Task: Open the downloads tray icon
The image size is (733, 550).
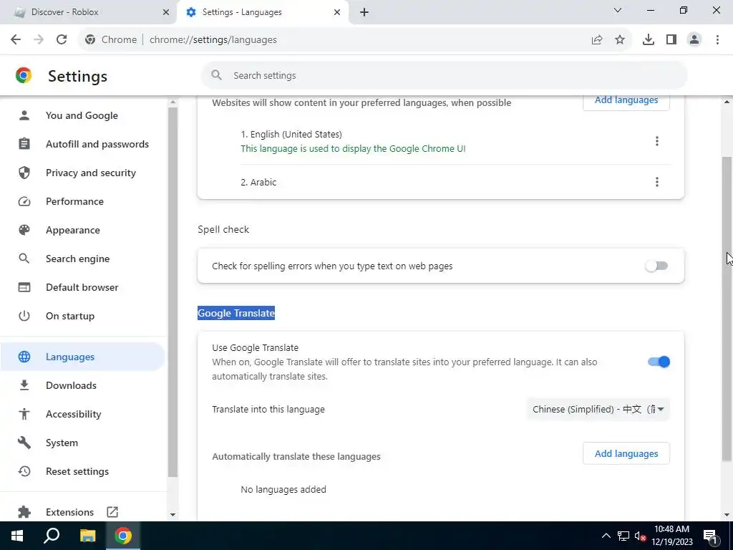Action: click(x=649, y=40)
